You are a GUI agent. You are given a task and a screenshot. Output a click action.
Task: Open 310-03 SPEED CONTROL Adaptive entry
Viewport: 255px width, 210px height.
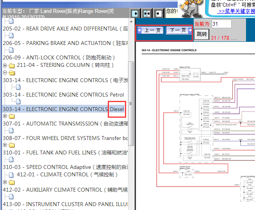click(65, 167)
